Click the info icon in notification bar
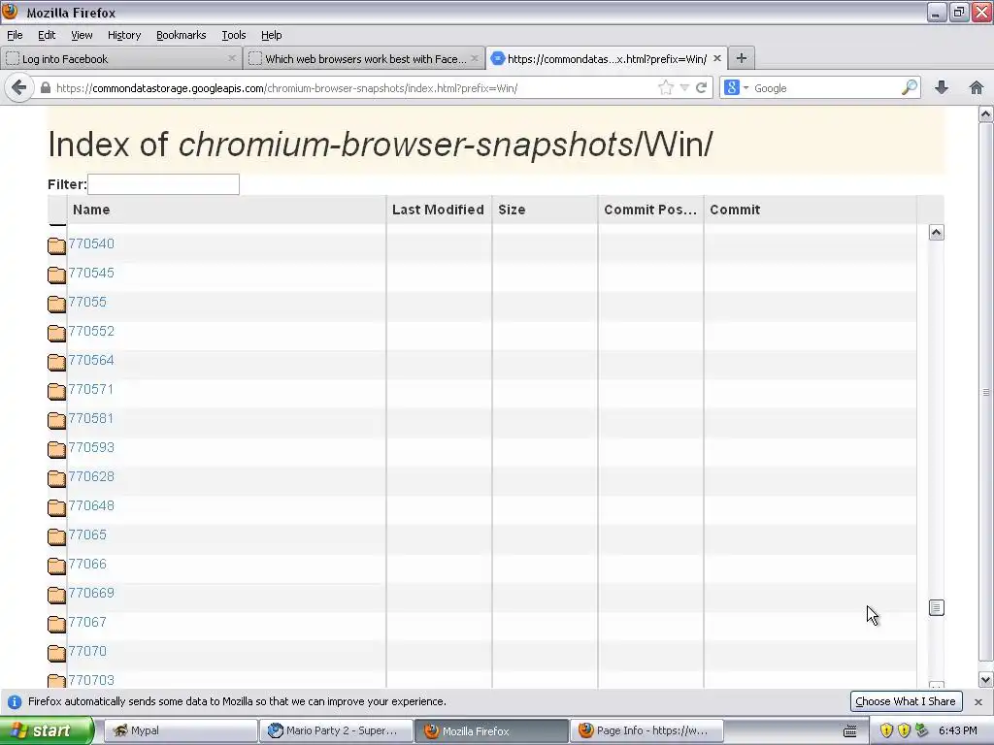The height and width of the screenshot is (745, 994). [14, 702]
